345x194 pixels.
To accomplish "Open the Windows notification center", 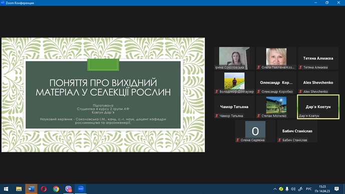I will [x=336, y=189].
